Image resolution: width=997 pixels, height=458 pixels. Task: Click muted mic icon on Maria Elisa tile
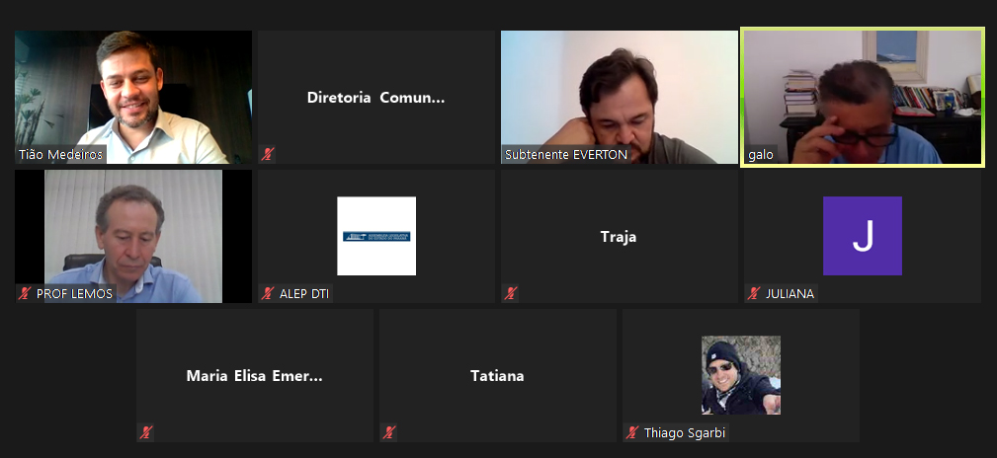pyautogui.click(x=146, y=432)
